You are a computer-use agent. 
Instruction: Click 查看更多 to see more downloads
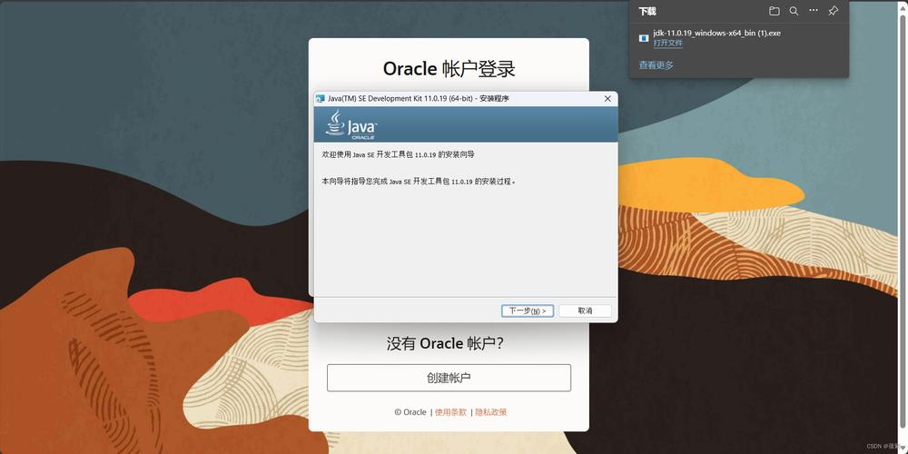pyautogui.click(x=656, y=65)
